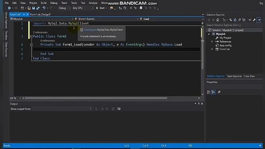Image resolution: width=265 pixels, height=149 pixels.
Task: Collapse the Mysqlvb project node
Action: [209, 34]
